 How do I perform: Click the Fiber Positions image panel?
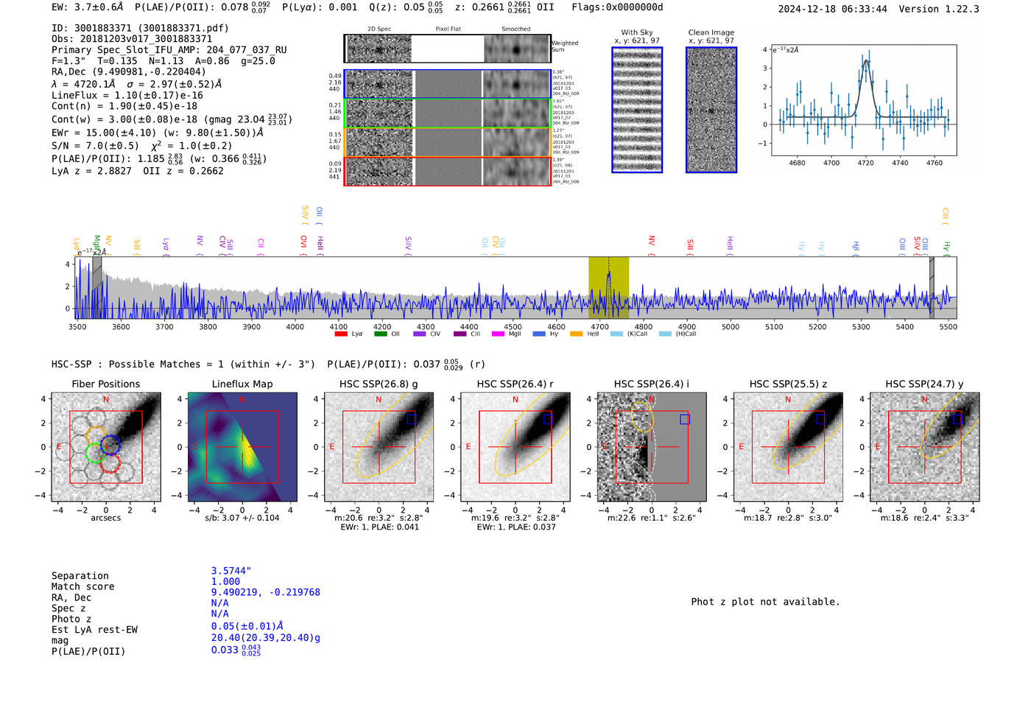coord(106,447)
